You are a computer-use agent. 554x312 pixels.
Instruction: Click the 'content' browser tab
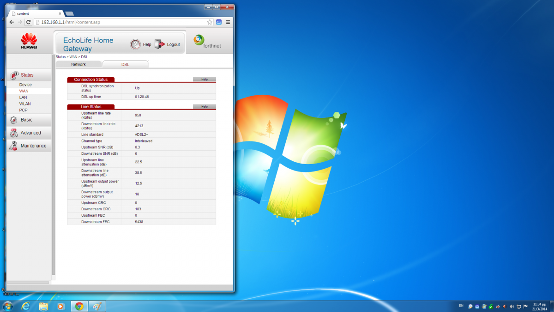[37, 13]
